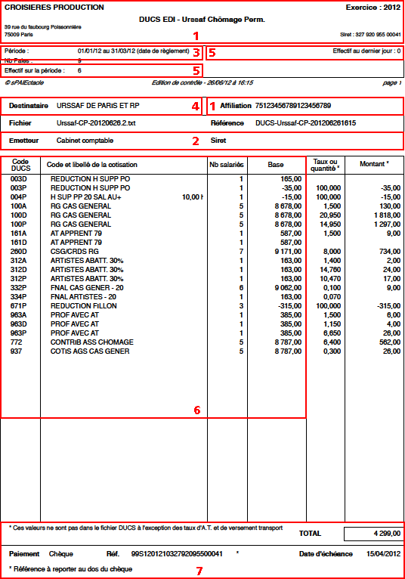Click the Code DUCS column header
Screen dimensions: 405x579
pos(20,165)
